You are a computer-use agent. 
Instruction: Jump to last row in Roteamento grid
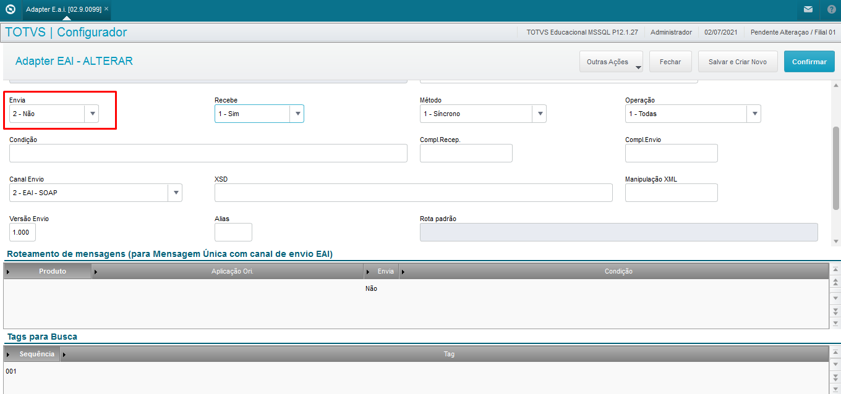pyautogui.click(x=836, y=322)
